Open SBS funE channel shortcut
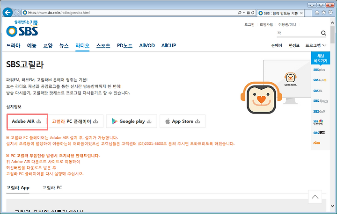337x214 pixels. pyautogui.click(x=320, y=80)
